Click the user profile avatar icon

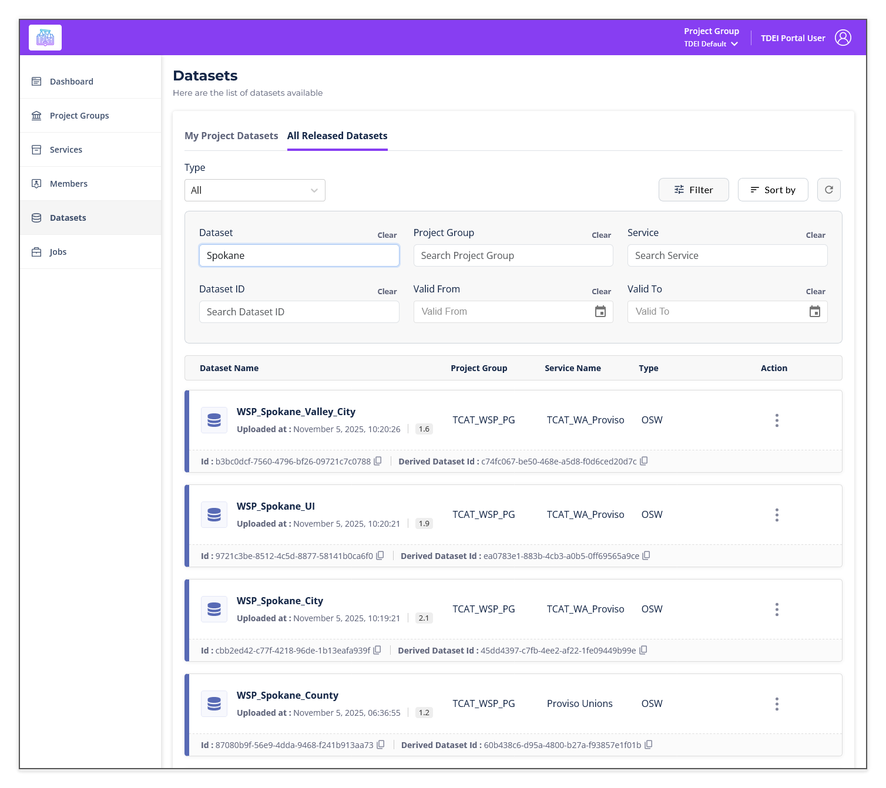coord(843,38)
